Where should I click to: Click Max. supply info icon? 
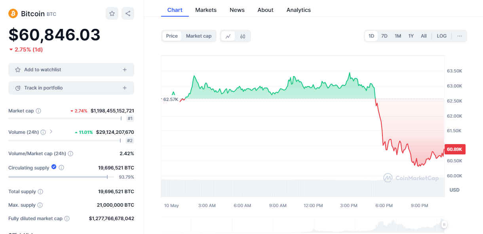[40, 205]
